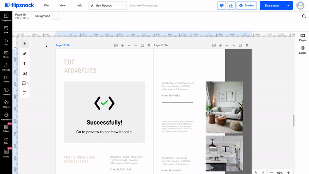This screenshot has width=309, height=174.
Task: Duplicate Page 10
Action: pyautogui.click(x=142, y=46)
